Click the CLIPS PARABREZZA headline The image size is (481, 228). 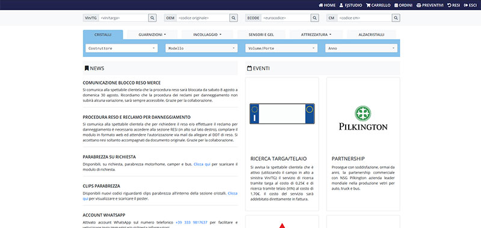click(102, 186)
